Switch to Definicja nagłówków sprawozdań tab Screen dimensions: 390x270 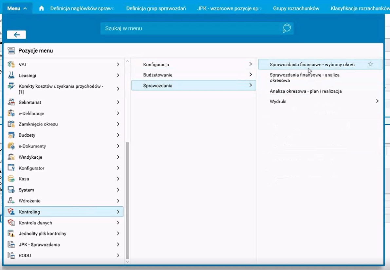pyautogui.click(x=82, y=8)
